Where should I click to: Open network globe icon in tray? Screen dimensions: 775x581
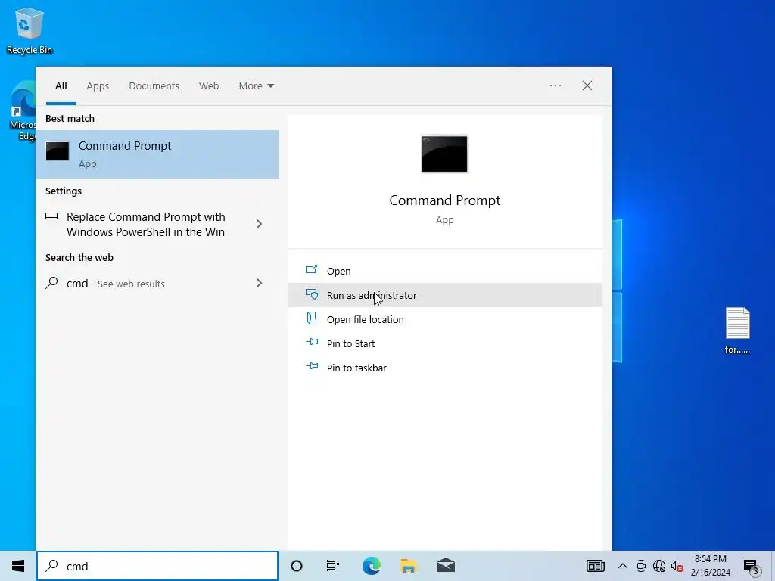pos(659,566)
